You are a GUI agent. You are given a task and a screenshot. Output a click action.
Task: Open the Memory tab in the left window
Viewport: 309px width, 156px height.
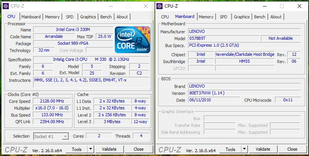52,17
